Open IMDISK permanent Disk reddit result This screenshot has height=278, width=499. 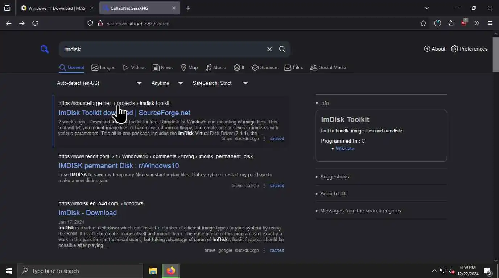(119, 166)
